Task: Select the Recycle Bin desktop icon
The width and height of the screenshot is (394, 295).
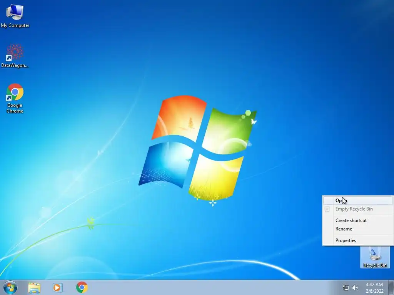Action: click(375, 257)
